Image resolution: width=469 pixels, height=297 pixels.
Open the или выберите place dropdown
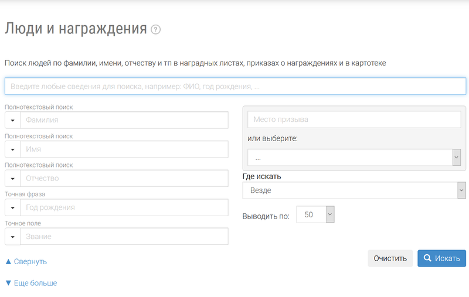click(354, 157)
